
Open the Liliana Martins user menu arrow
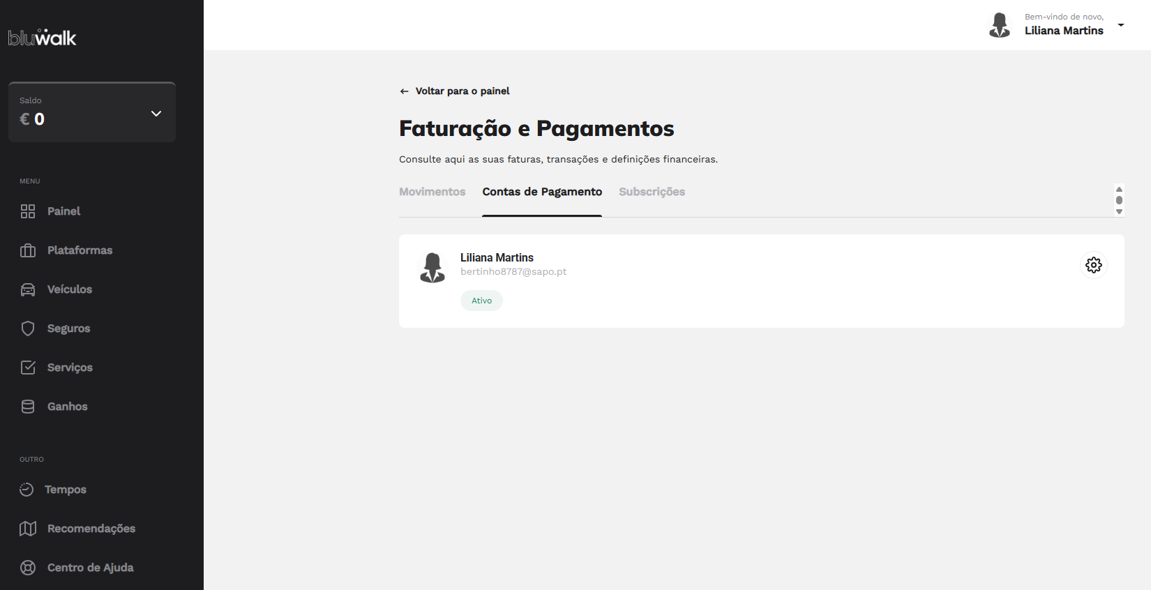[x=1121, y=25]
